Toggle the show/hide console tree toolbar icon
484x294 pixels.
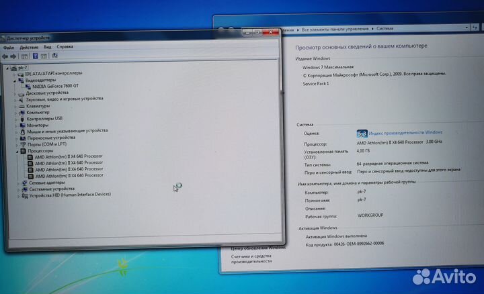(x=23, y=56)
